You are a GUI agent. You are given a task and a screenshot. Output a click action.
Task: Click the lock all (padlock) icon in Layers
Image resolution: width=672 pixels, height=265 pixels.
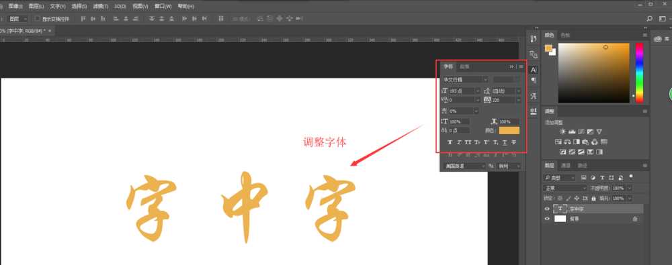click(593, 199)
